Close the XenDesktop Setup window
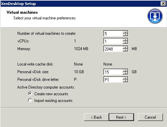 (x=163, y=4)
